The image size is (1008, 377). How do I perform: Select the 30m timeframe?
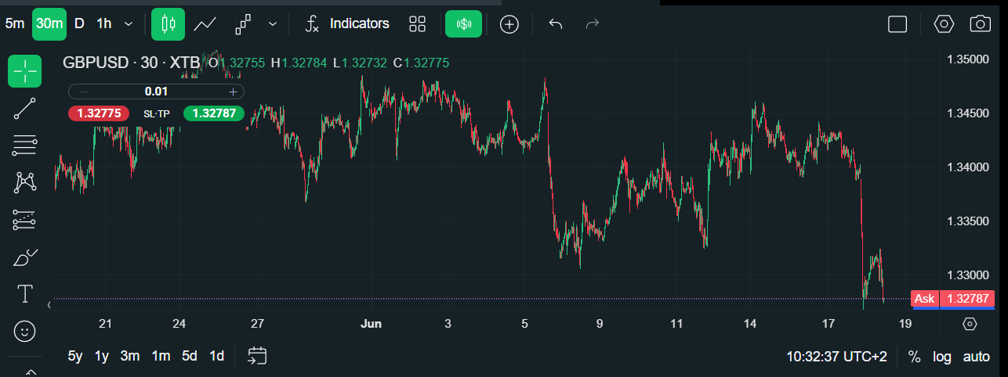tap(49, 23)
